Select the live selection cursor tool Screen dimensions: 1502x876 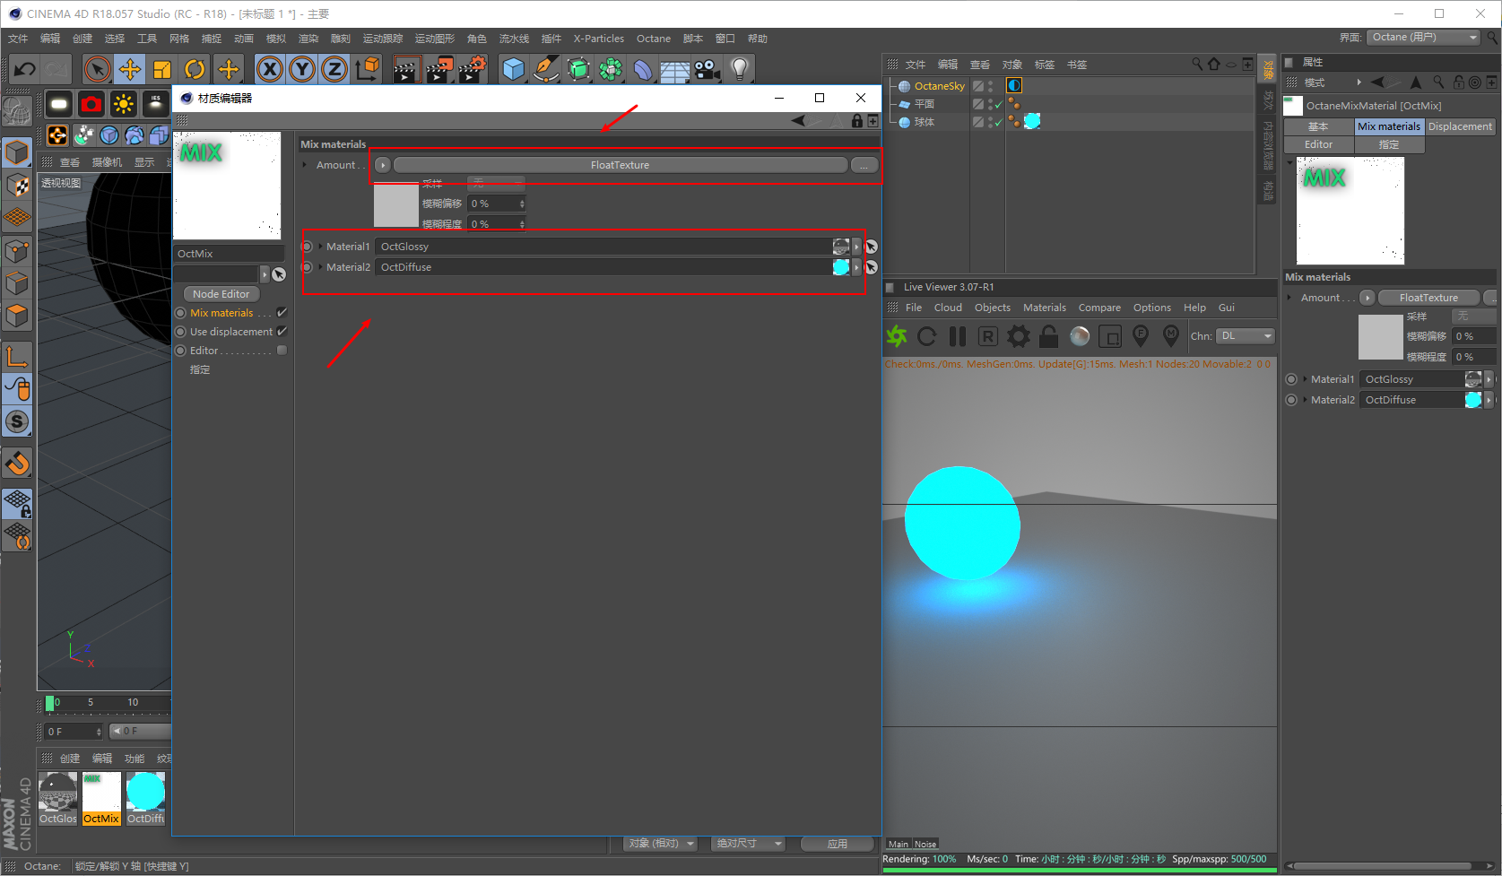(x=97, y=69)
